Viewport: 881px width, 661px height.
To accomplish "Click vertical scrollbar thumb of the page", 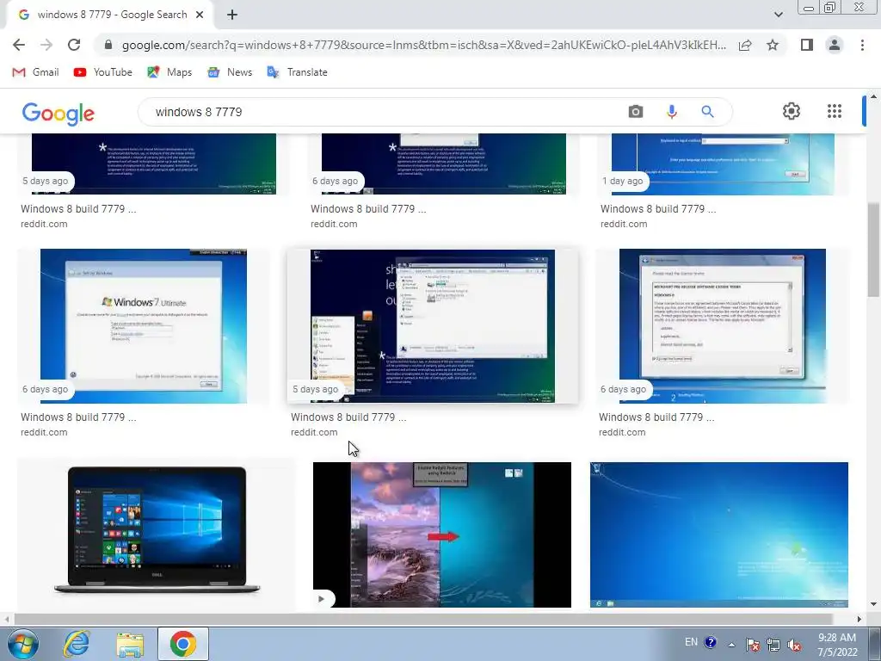I will [874, 250].
